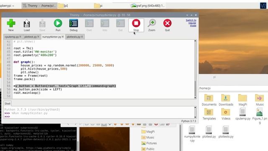The height and width of the screenshot is (151, 268).
Task: Open graf.png image viewer taskbar entry
Action: 148,5
